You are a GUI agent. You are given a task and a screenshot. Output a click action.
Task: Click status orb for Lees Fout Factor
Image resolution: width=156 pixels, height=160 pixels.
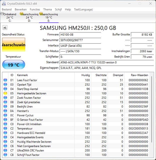click(x=5, y=80)
